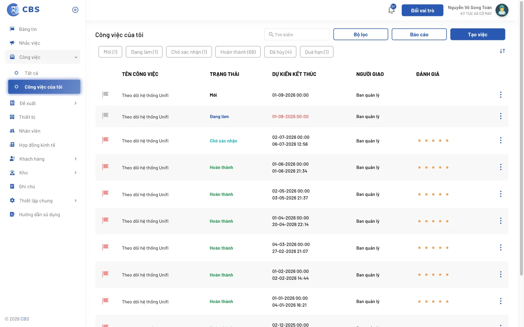The image size is (524, 327).
Task: Collapse the sidebar with the target icon
Action: point(75,10)
